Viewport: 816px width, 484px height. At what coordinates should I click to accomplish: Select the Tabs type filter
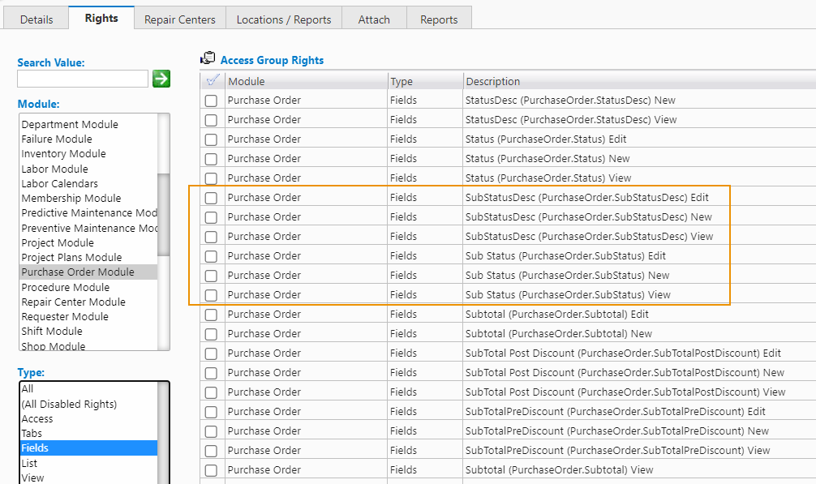[32, 433]
